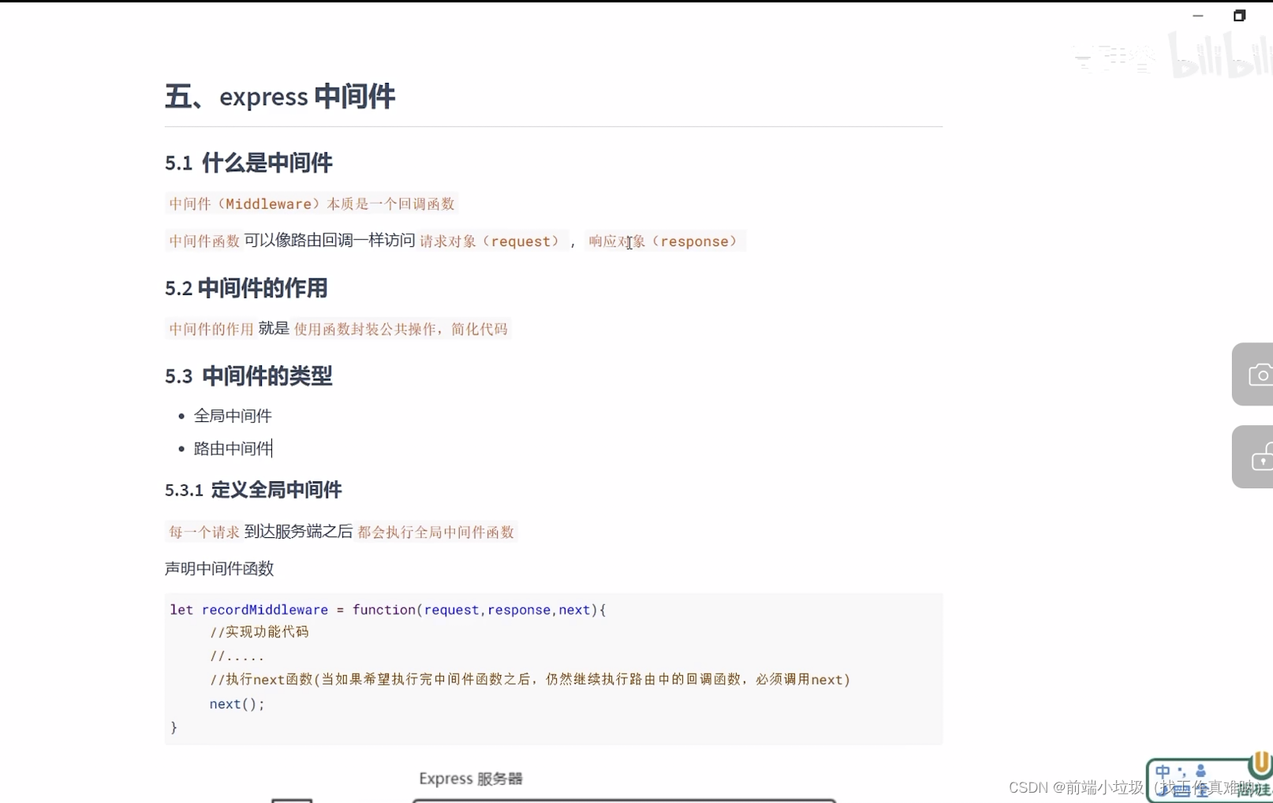Click the keyboard layout icon bottom right

pyautogui.click(x=1182, y=789)
